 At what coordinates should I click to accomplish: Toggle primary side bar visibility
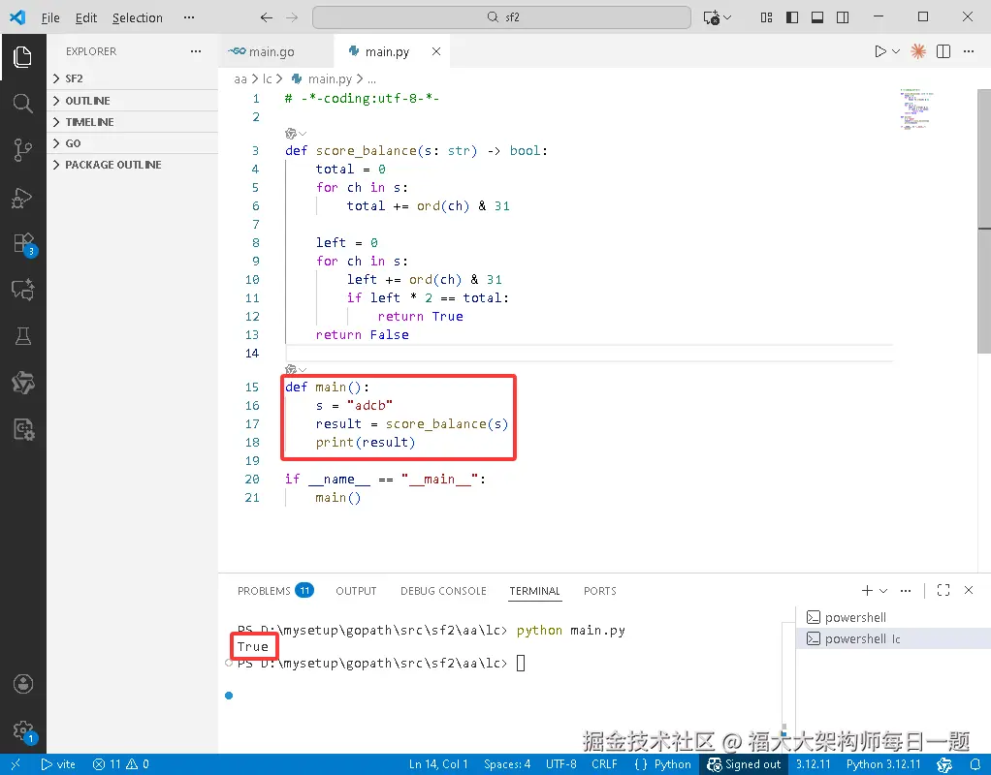pyautogui.click(x=792, y=17)
